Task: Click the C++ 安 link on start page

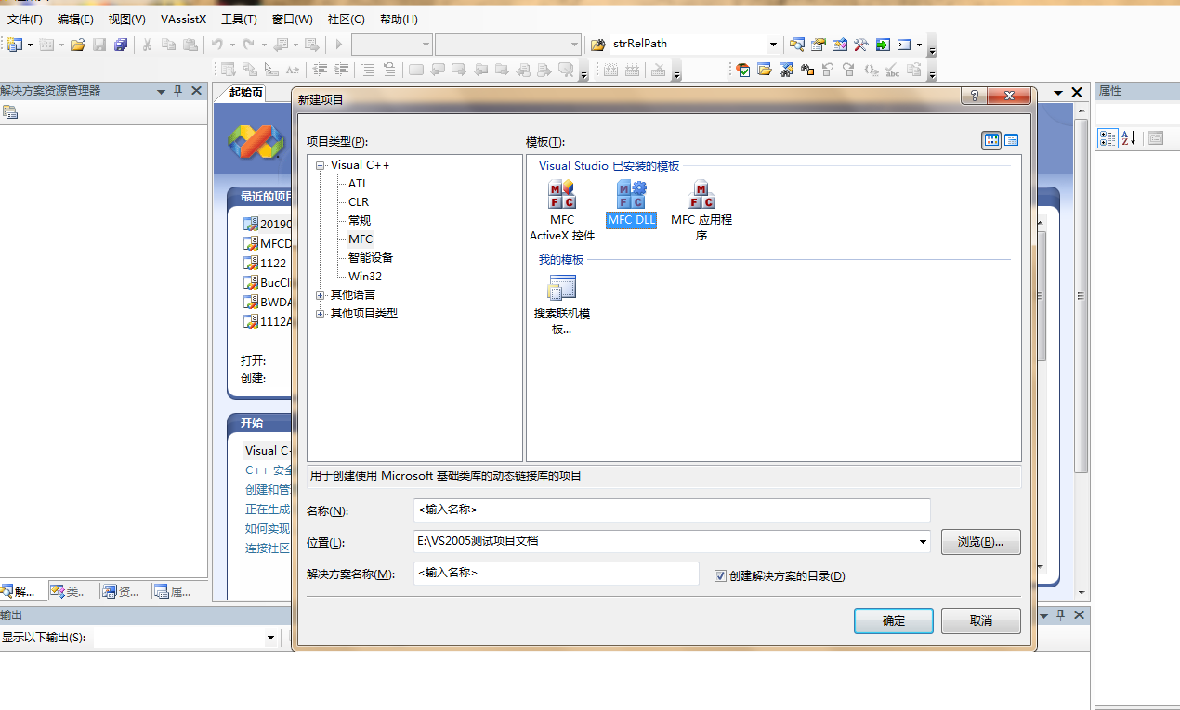Action: coord(269,471)
